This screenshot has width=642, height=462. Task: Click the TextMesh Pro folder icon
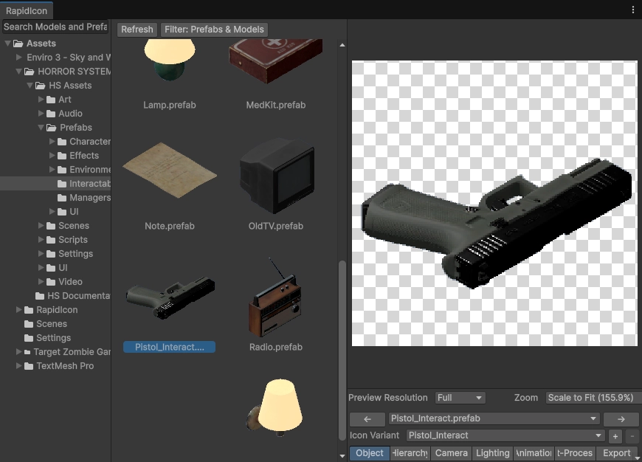pyautogui.click(x=29, y=366)
